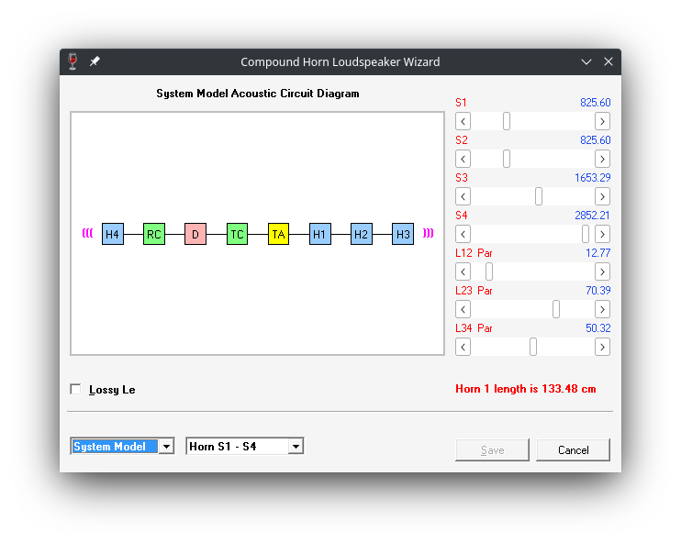Decrease S3 with left arrow
Image resolution: width=681 pixels, height=543 pixels.
[463, 196]
